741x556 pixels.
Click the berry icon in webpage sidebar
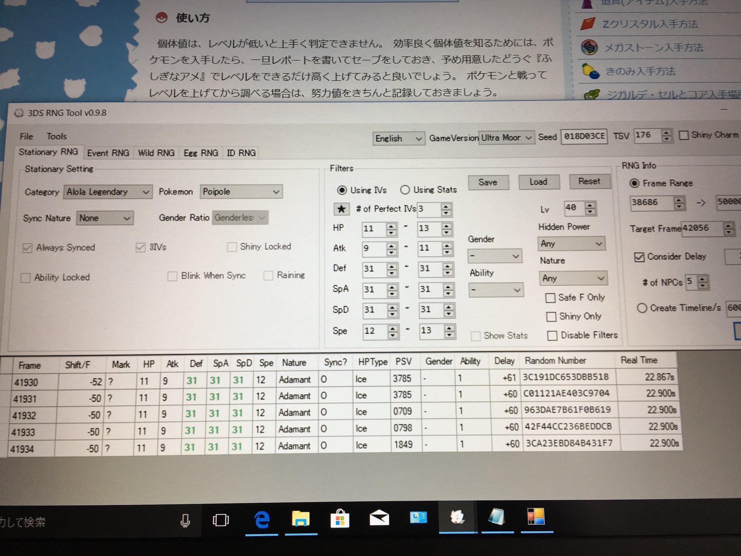coord(590,71)
